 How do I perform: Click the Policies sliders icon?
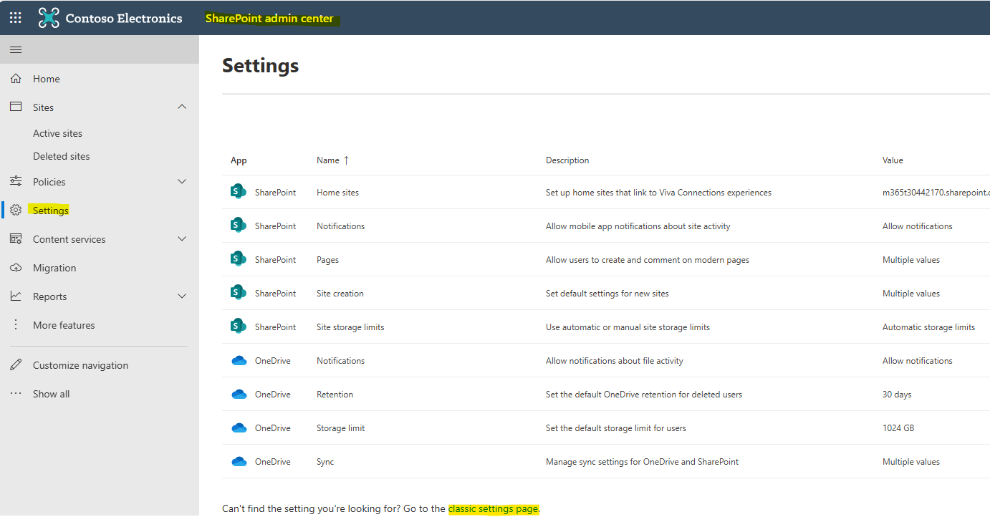coord(16,181)
